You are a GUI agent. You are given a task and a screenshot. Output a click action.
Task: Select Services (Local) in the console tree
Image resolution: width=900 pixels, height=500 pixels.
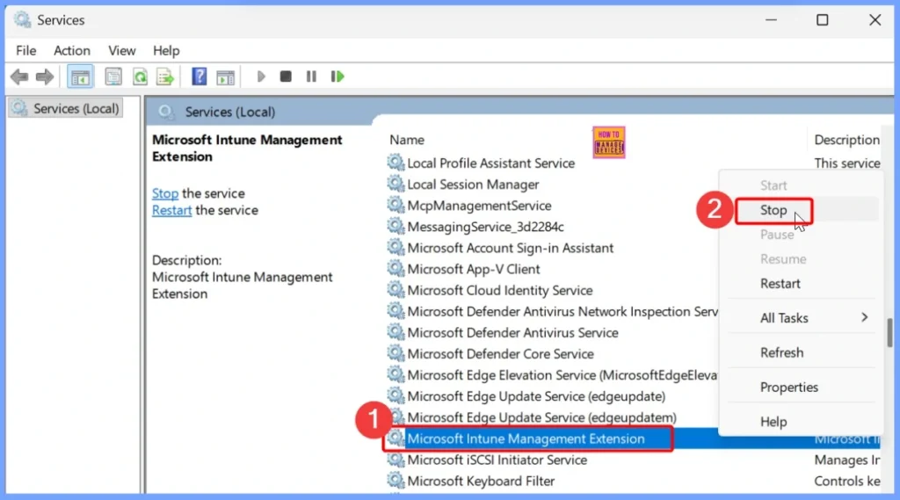[x=76, y=109]
